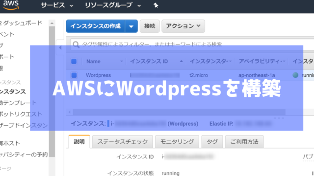The width and height of the screenshot is (314, 176).
Task: Click the AWS logo home icon
Action: (x=11, y=5)
